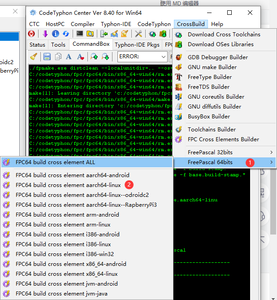
Task: Click the red power/exit icon in toolbar
Action: pyautogui.click(x=31, y=34)
